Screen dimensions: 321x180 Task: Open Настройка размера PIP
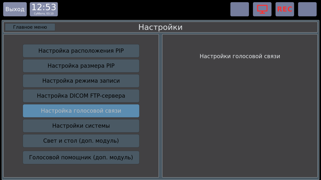(81, 66)
